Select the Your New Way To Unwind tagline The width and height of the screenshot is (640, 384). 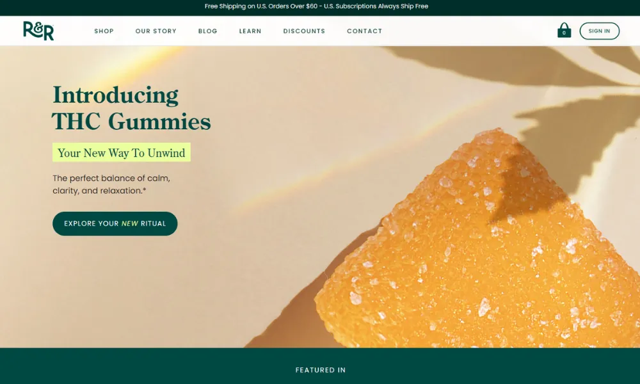[121, 152]
